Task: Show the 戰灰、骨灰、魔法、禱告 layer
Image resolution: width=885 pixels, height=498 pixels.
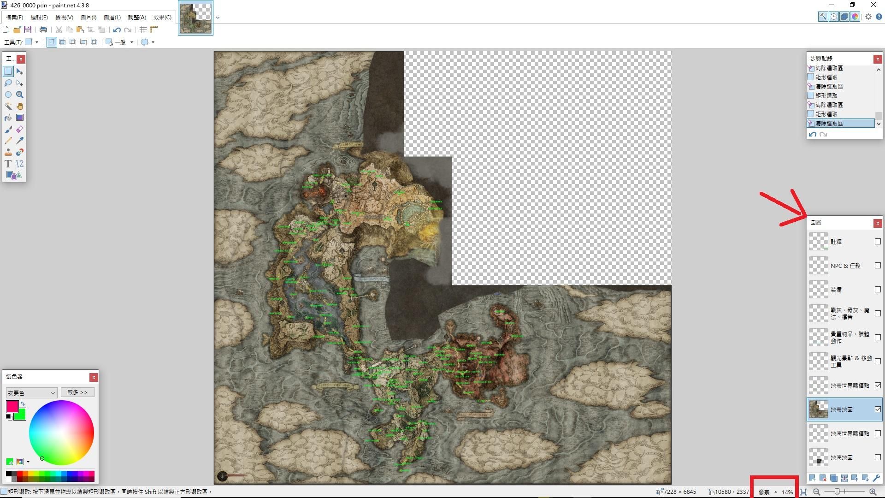Action: (x=878, y=314)
